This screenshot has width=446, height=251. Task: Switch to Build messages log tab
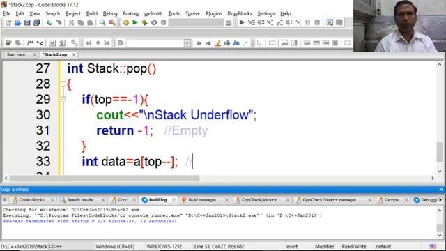tap(202, 200)
